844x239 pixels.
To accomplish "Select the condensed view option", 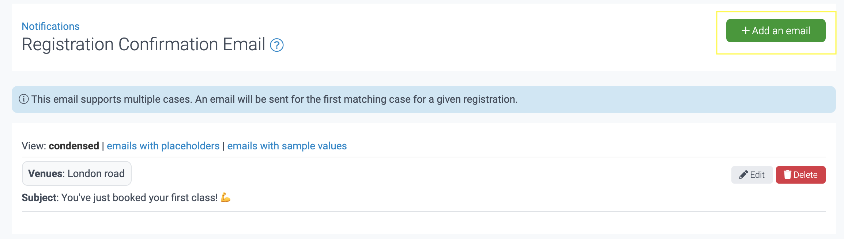I will [74, 146].
